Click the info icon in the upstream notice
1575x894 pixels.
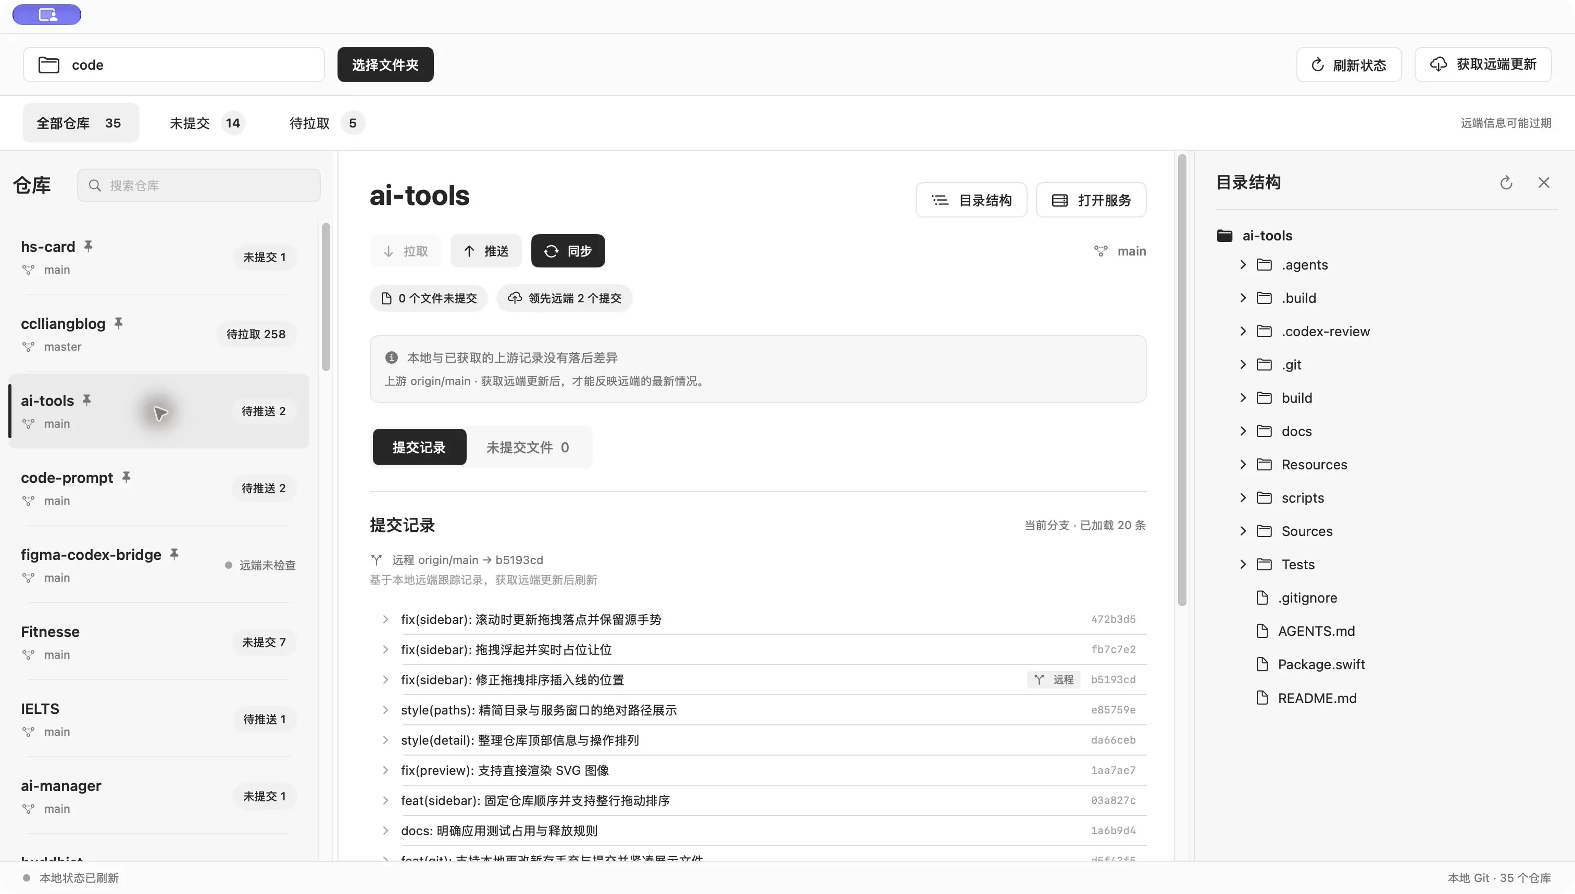click(392, 357)
